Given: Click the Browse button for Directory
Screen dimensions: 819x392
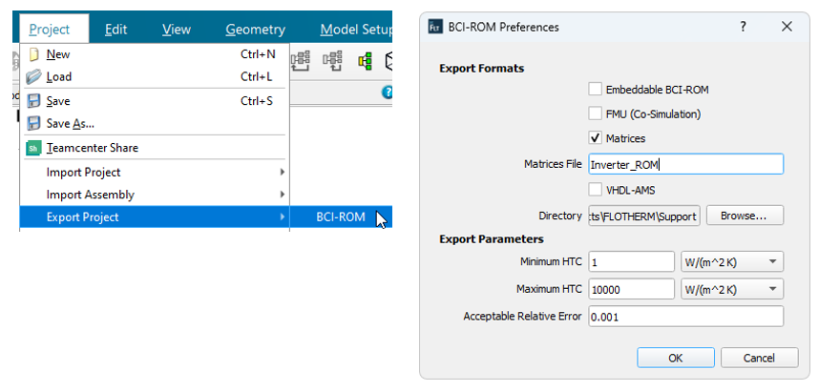Looking at the screenshot, I should coord(744,216).
